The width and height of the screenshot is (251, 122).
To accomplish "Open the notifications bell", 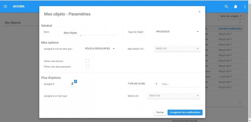I will tap(236, 7).
